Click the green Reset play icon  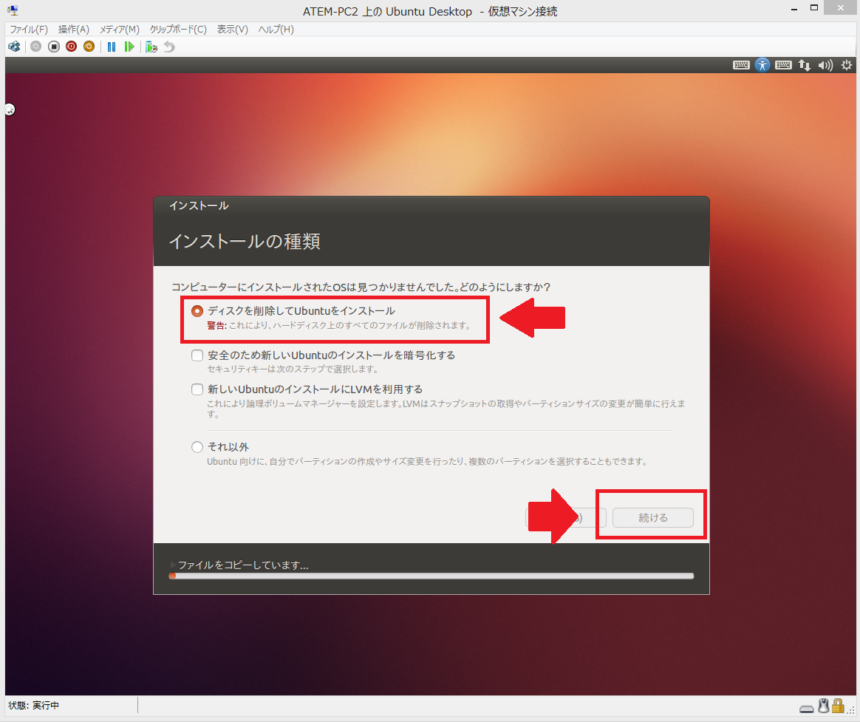pos(129,47)
